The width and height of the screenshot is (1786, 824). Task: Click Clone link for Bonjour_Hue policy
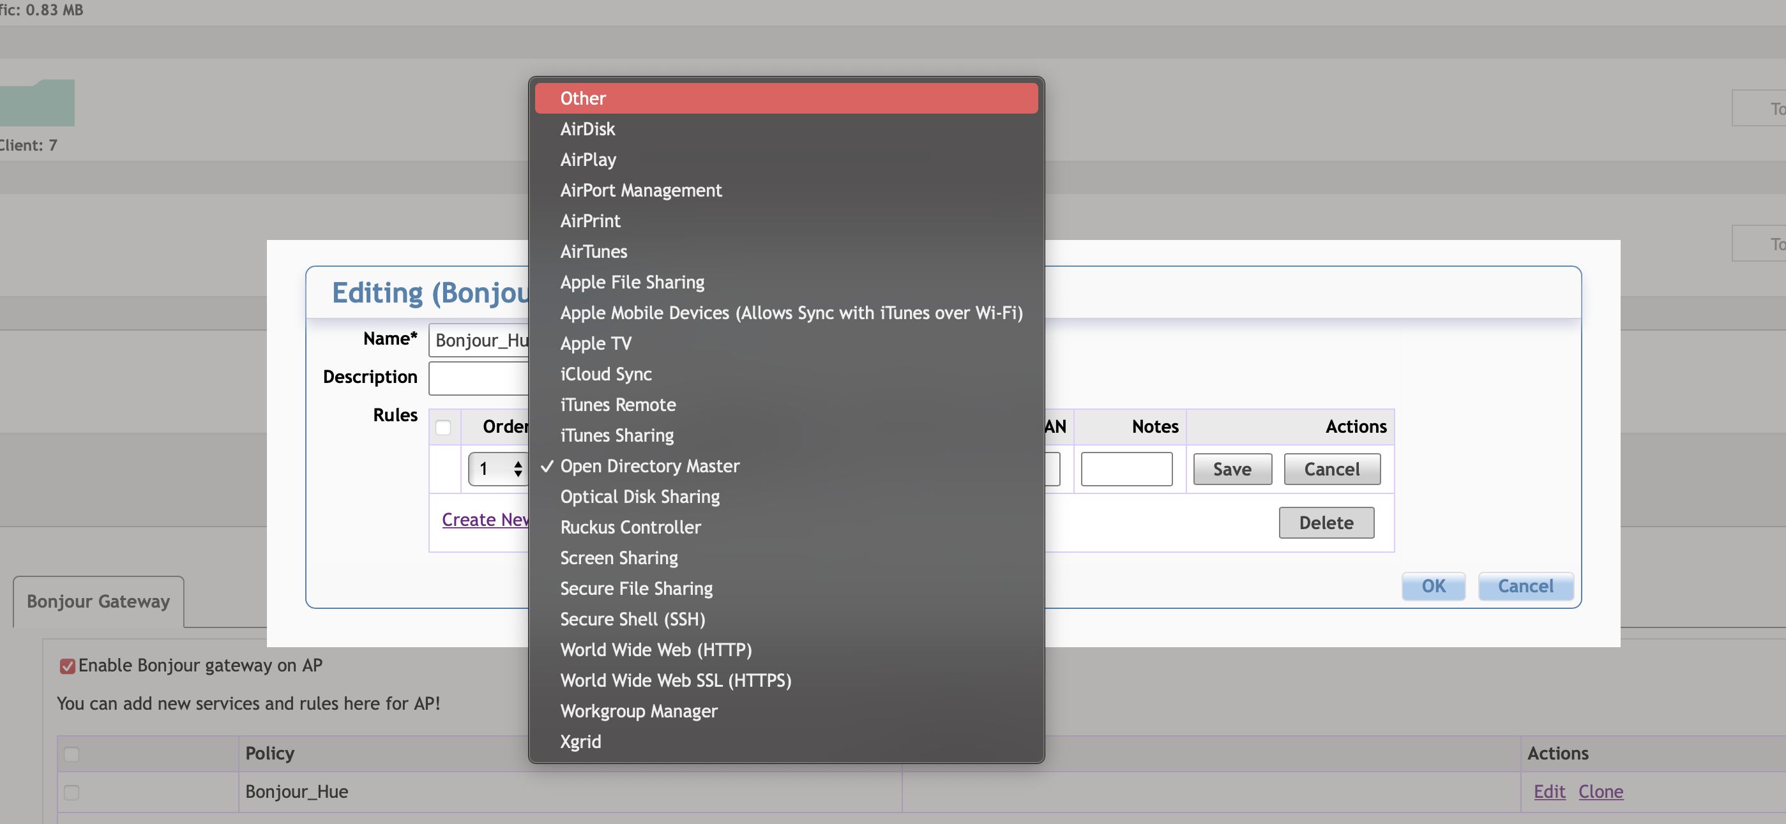1600,792
